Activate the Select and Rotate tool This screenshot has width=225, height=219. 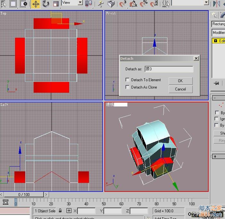click(x=46, y=4)
